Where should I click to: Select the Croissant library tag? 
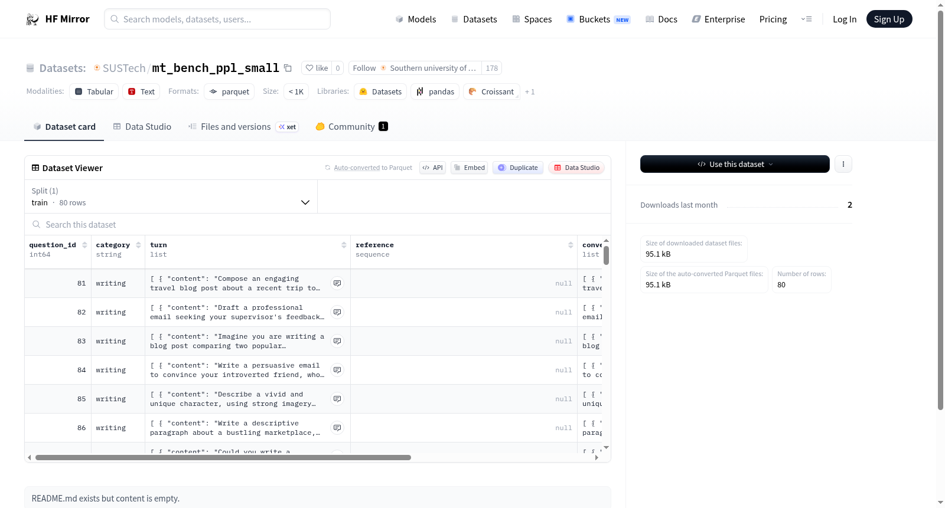point(491,91)
